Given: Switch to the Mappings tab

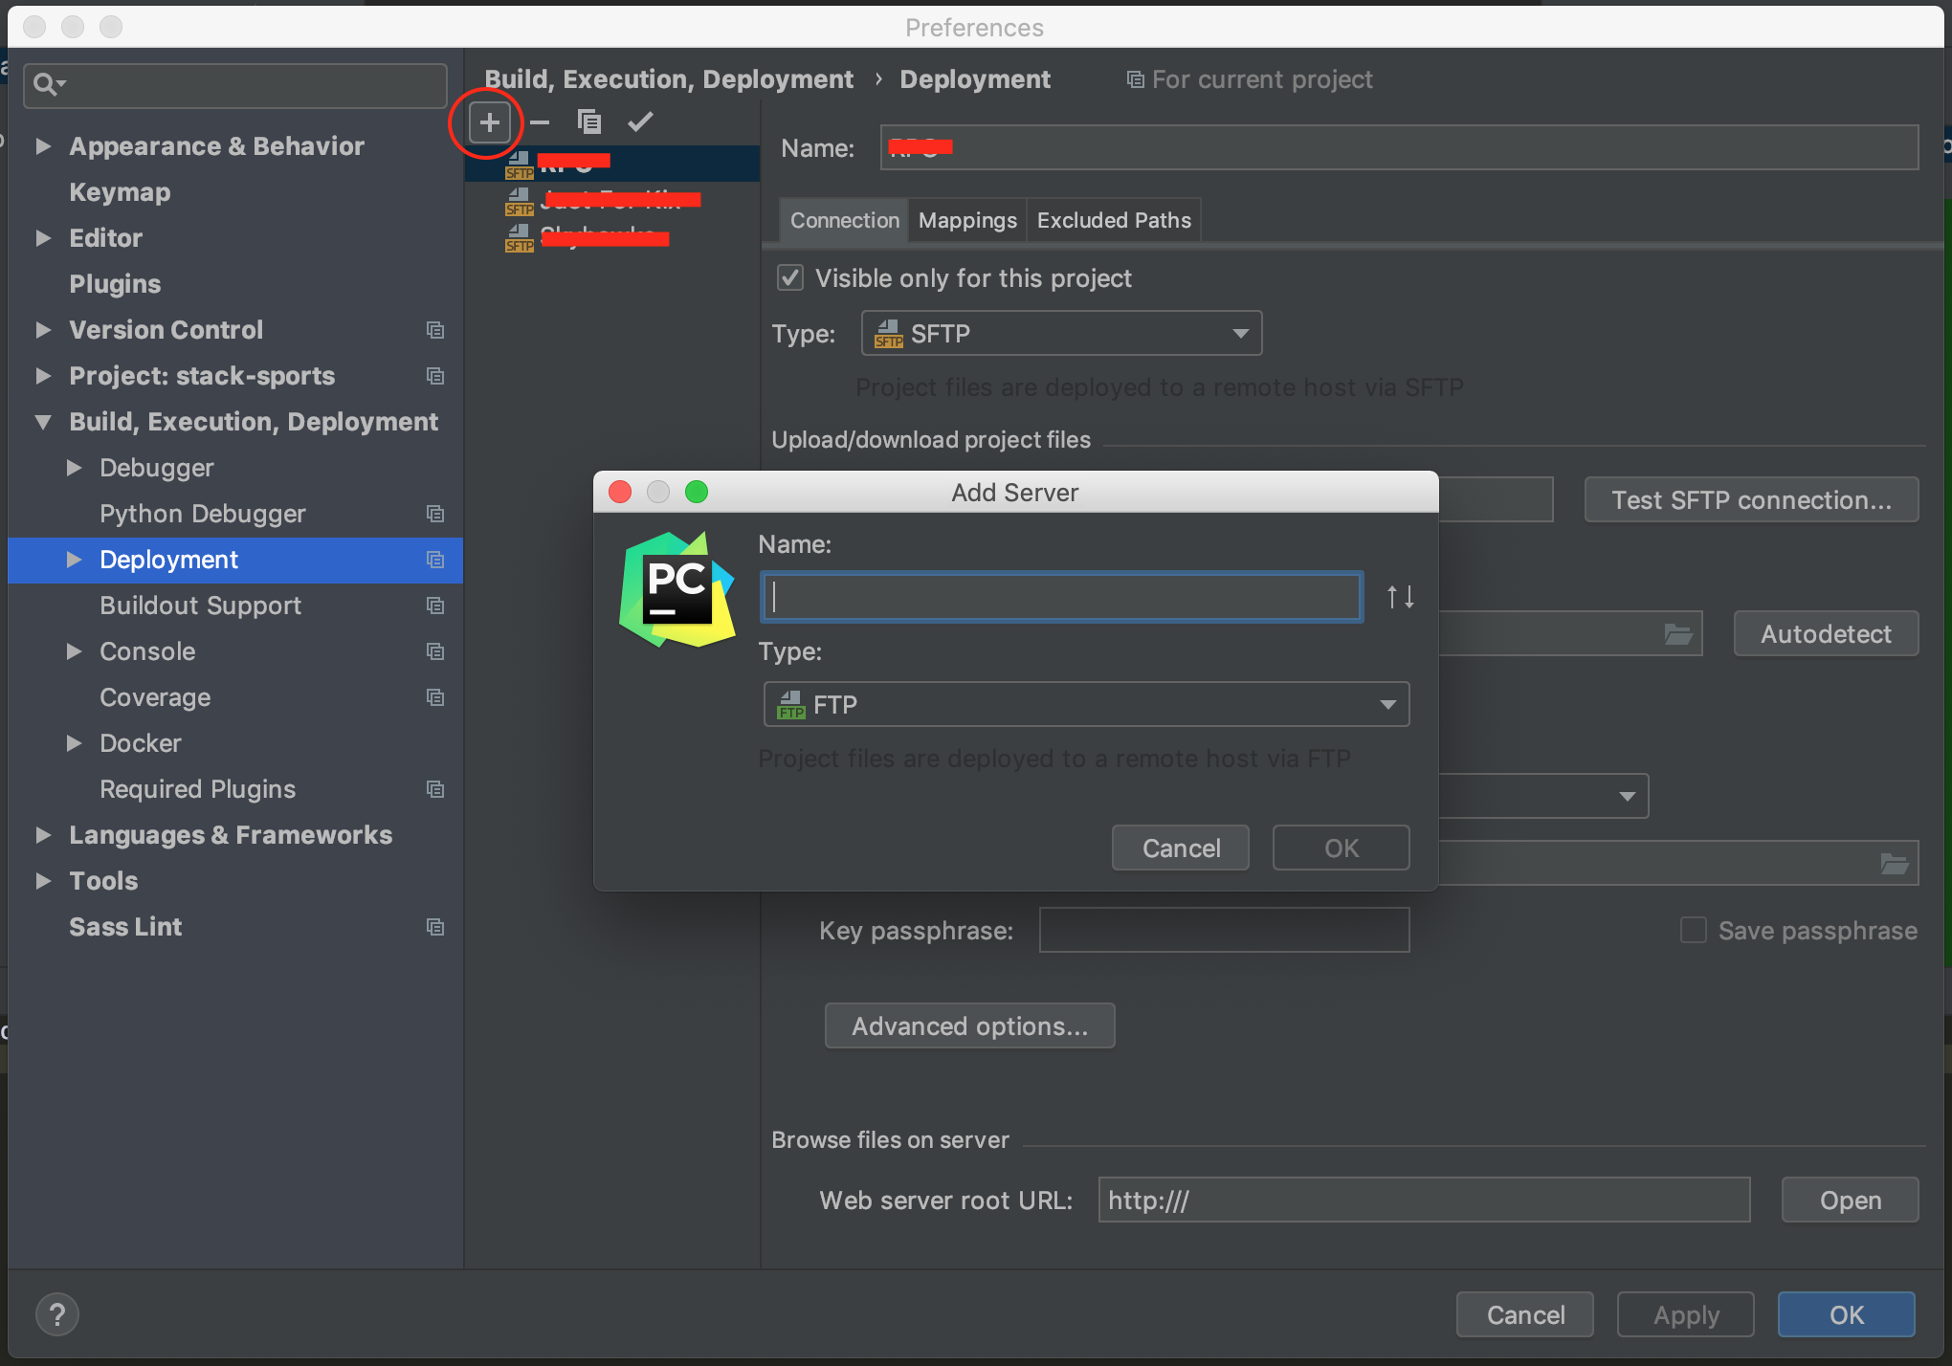Looking at the screenshot, I should [966, 221].
